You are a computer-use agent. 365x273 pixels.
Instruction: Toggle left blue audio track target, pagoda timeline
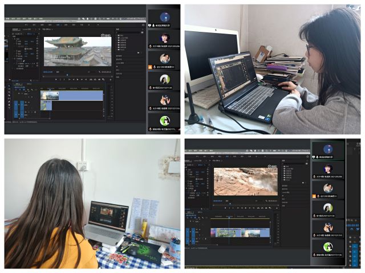pyautogui.click(x=16, y=109)
